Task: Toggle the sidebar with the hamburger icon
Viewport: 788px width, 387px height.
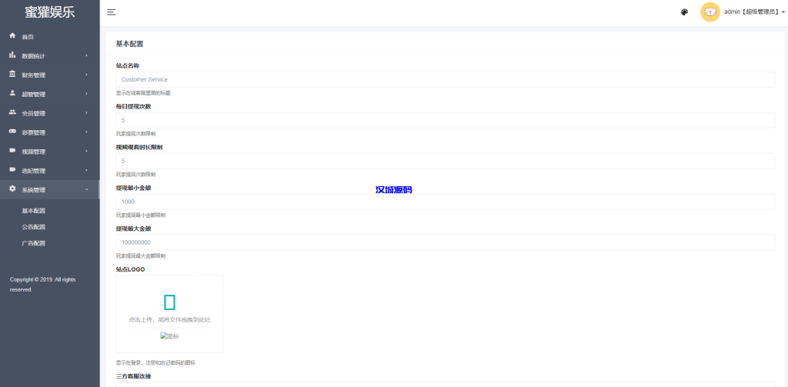Action: tap(112, 12)
